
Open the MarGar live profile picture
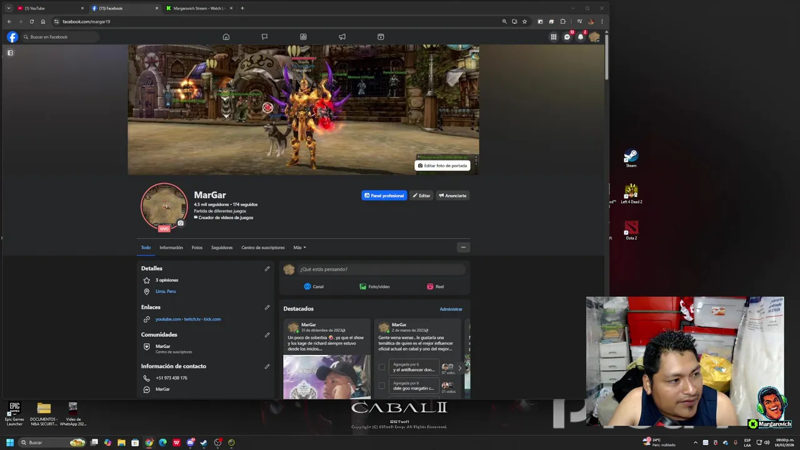pos(164,206)
